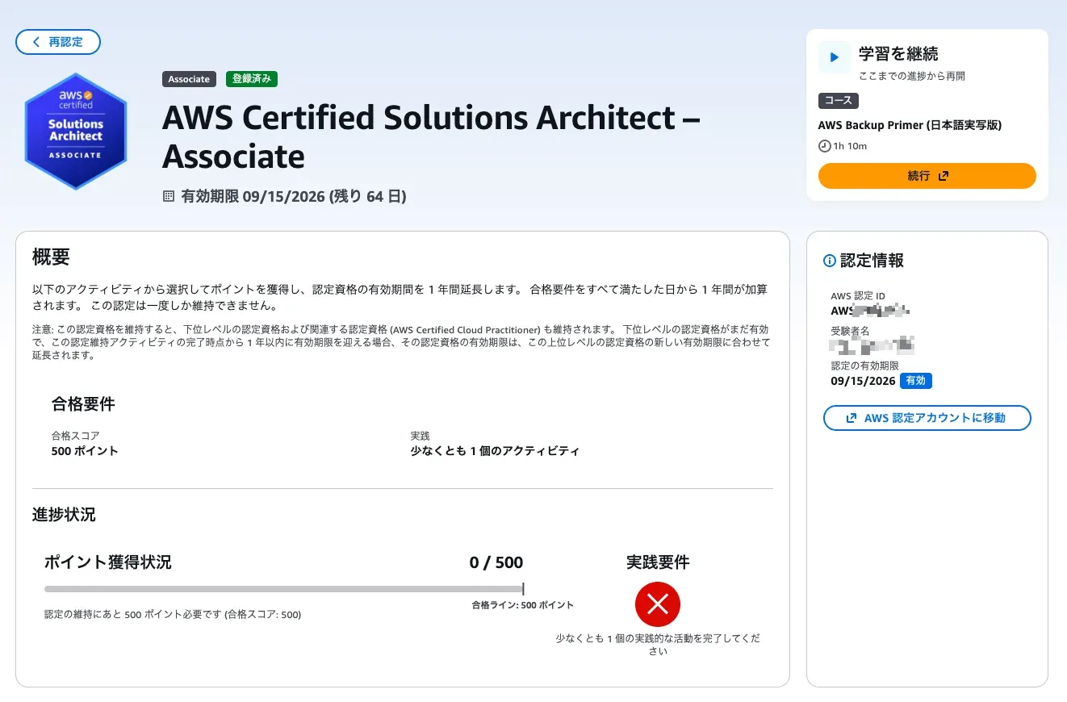Click the AWS Certified Solutions Architect – Associate title
1067x702 pixels.
432,137
